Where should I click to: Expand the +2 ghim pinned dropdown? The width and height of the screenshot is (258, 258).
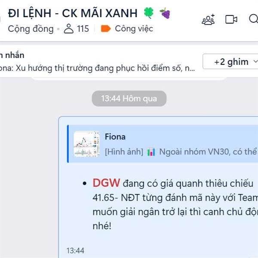click(x=230, y=61)
